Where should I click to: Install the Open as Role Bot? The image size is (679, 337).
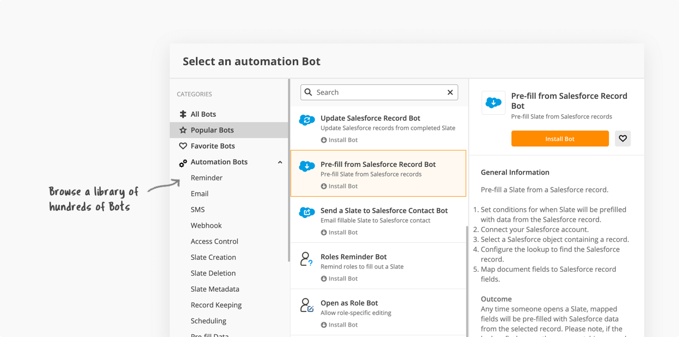coord(339,324)
